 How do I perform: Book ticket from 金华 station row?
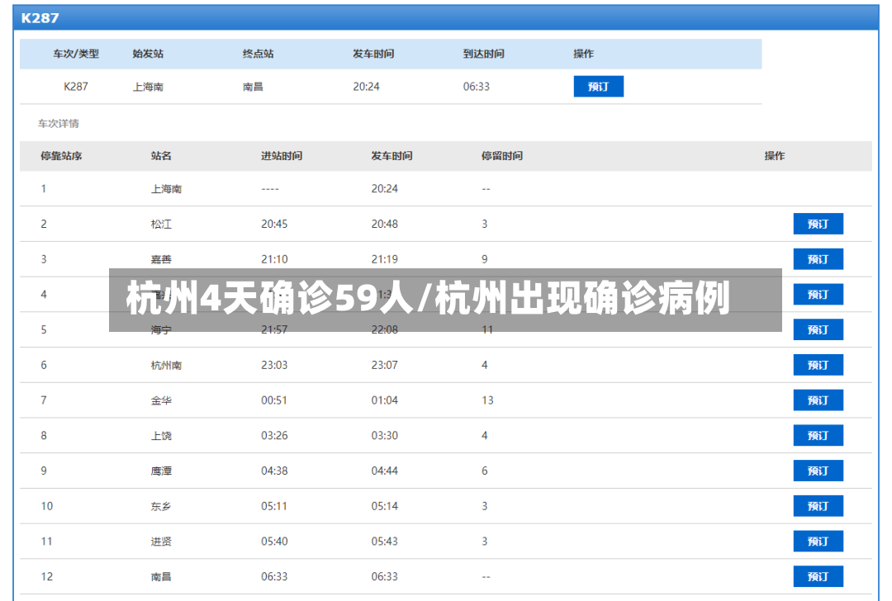pos(818,400)
